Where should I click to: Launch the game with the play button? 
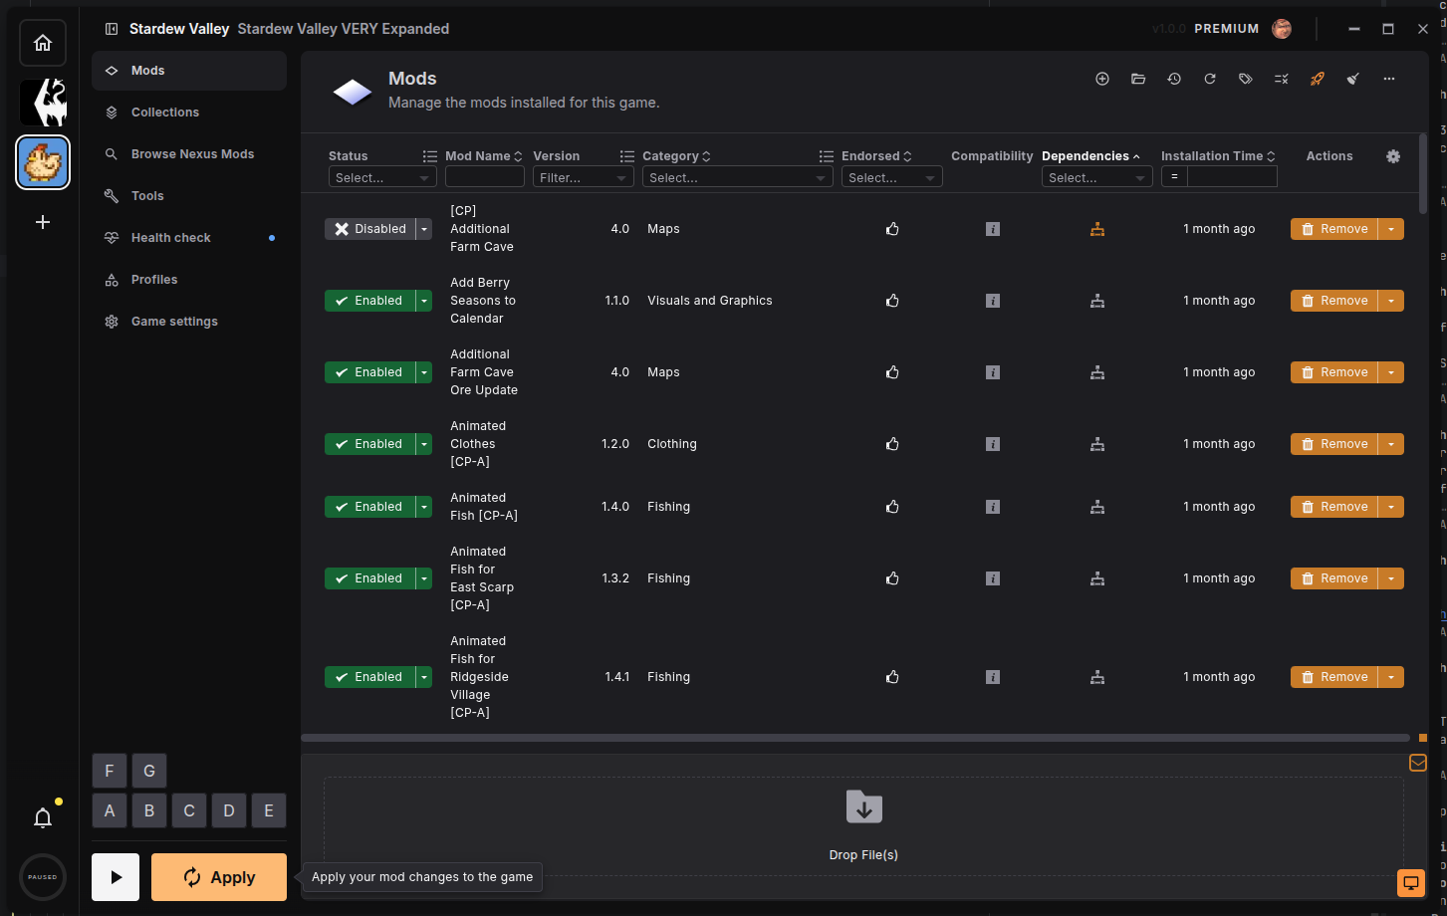tap(116, 877)
